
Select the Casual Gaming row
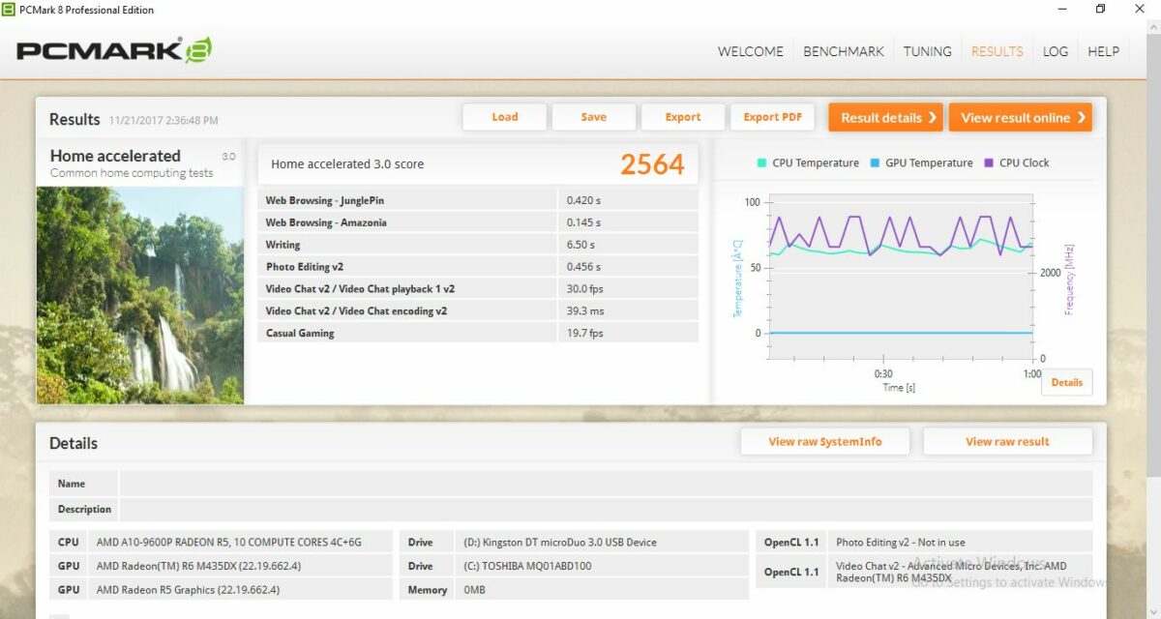point(478,333)
